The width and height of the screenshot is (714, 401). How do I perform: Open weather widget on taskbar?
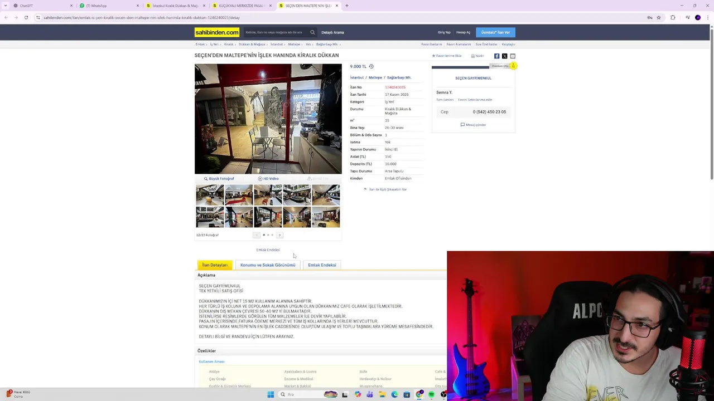[x=18, y=394]
